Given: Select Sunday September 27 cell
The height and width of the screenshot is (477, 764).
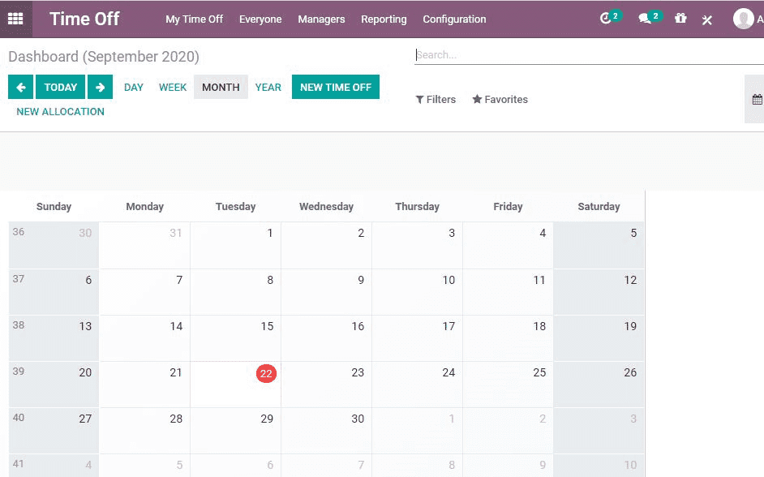Looking at the screenshot, I should click(54, 431).
